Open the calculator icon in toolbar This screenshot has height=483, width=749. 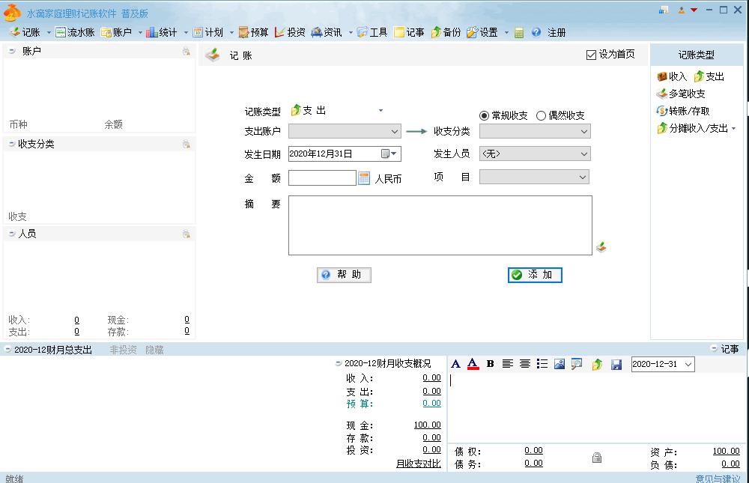[519, 32]
